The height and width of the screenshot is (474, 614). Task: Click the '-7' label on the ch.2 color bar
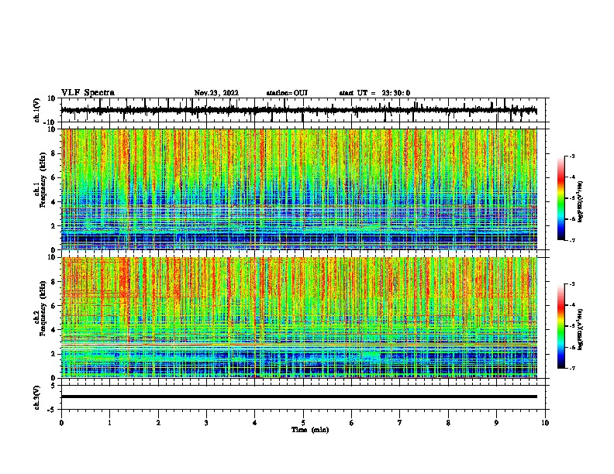pos(571,368)
